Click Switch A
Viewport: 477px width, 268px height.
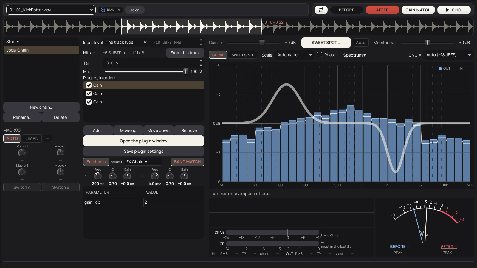22,187
